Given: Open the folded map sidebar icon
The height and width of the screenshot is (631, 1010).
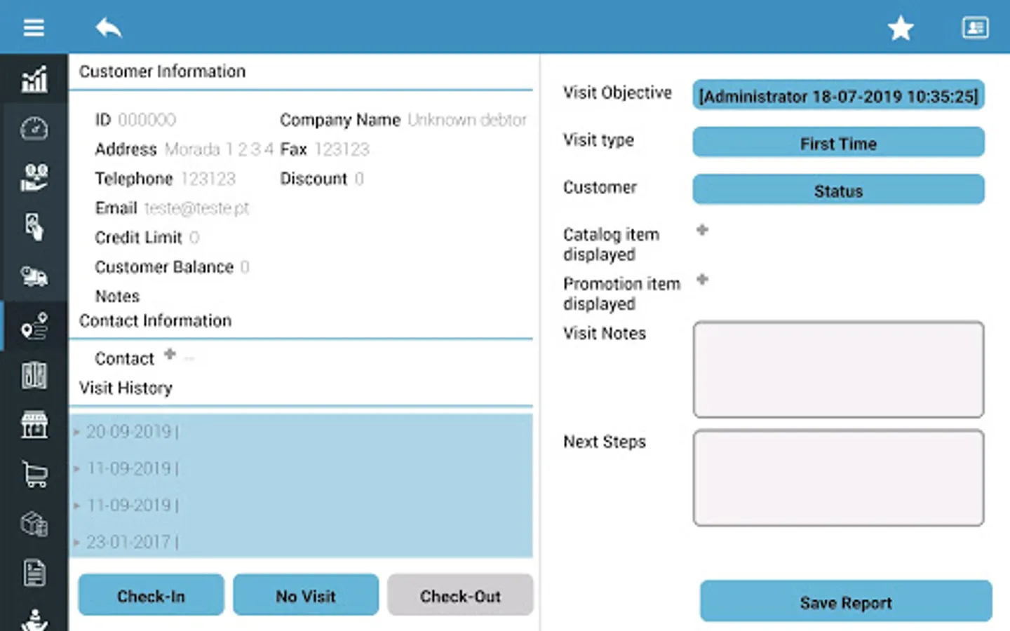Looking at the screenshot, I should coord(34,375).
